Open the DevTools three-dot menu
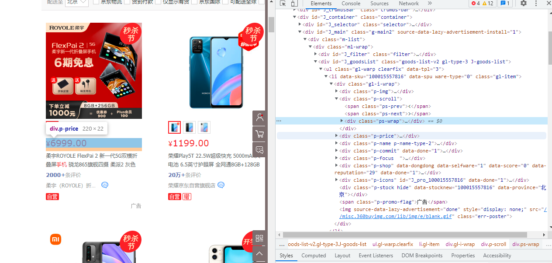The width and height of the screenshot is (552, 263). tap(536, 3)
